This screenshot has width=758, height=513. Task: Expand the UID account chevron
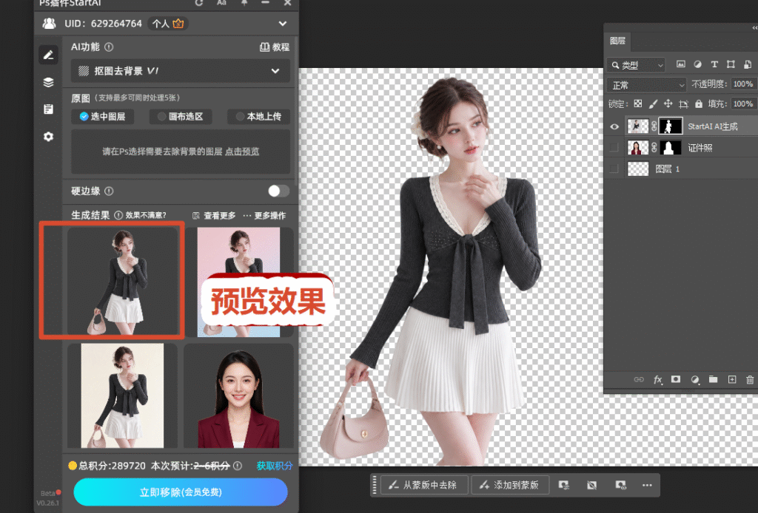point(283,23)
